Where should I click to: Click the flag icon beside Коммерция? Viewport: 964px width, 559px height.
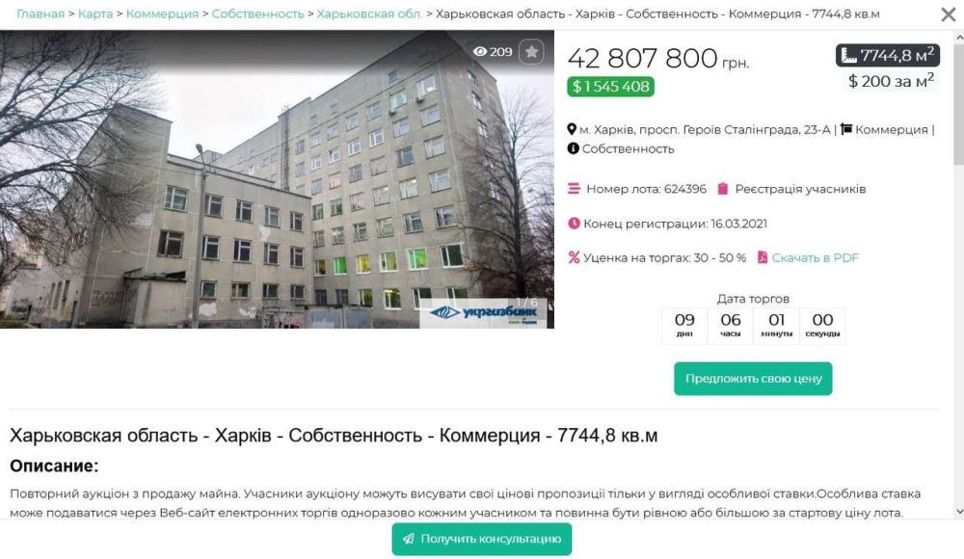846,129
